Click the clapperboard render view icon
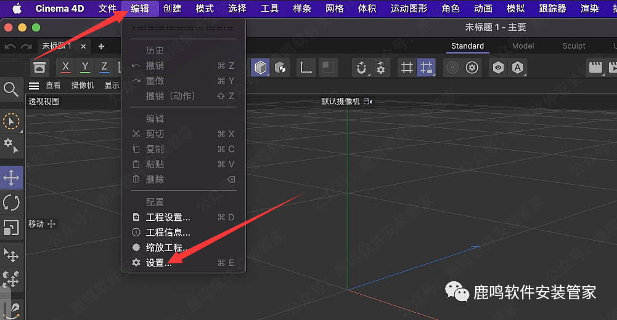Viewport: 617px width, 320px height. 595,68
